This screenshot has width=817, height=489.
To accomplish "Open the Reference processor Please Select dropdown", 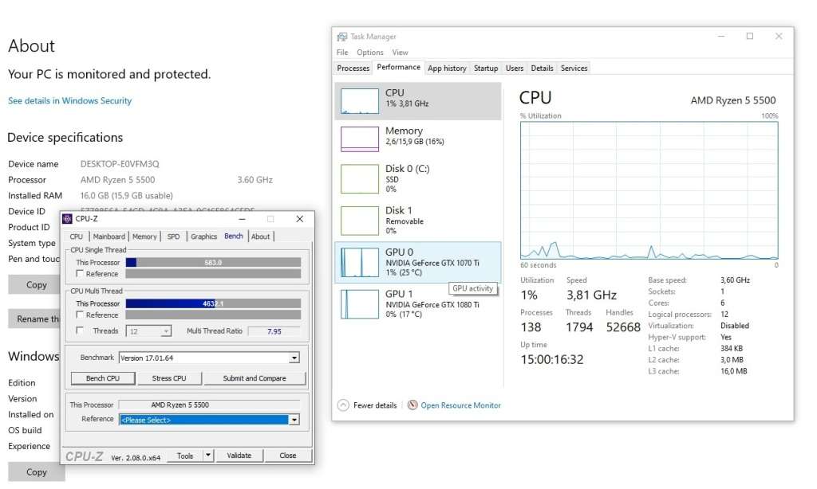I will pyautogui.click(x=294, y=418).
